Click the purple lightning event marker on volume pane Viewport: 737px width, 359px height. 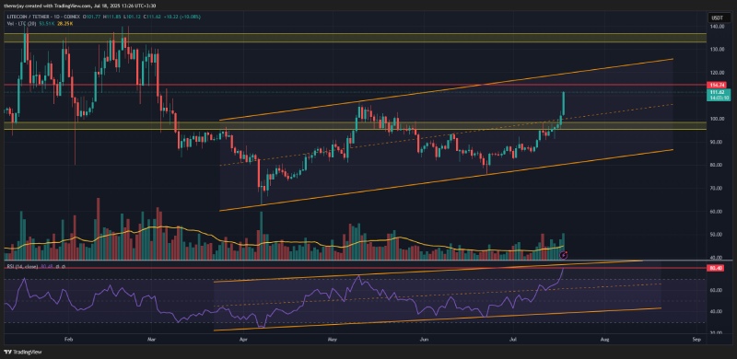coord(565,255)
